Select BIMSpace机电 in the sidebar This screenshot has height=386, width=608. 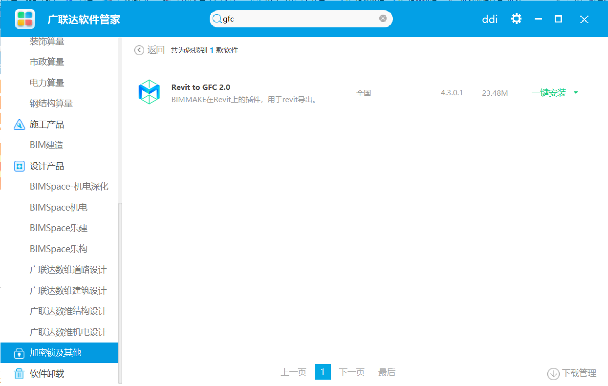(59, 208)
